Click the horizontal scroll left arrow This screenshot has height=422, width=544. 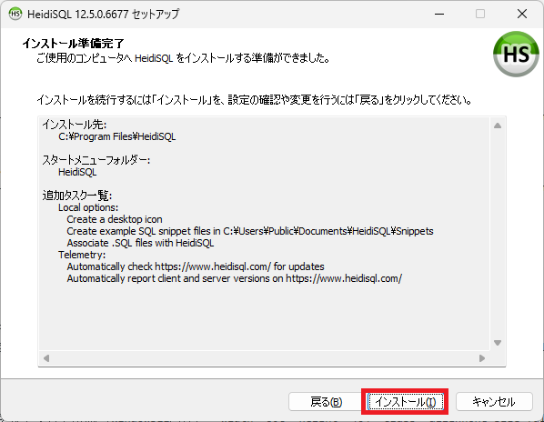(46, 357)
